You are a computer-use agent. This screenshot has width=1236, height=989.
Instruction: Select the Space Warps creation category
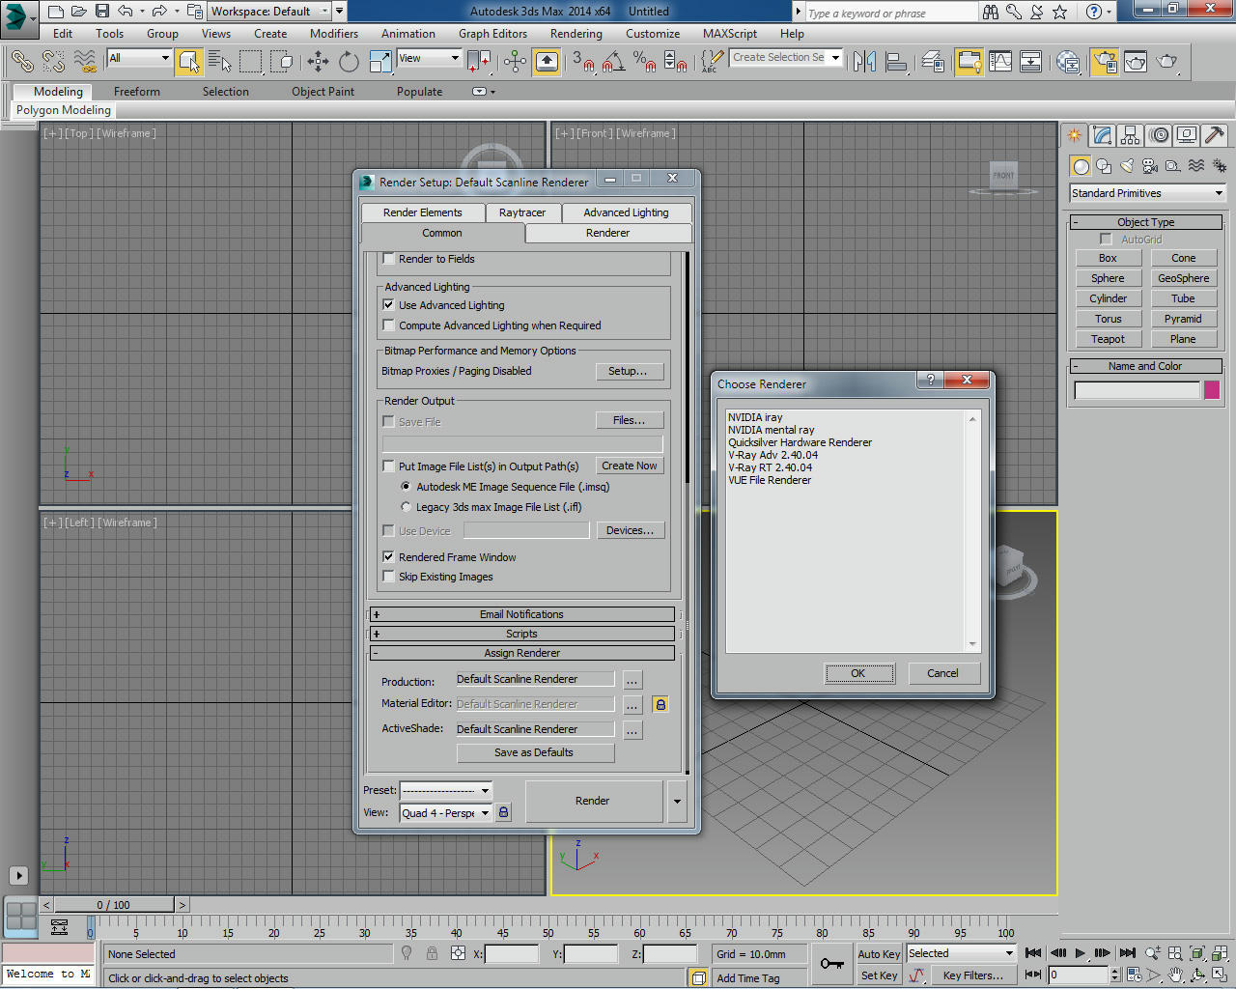coord(1196,166)
